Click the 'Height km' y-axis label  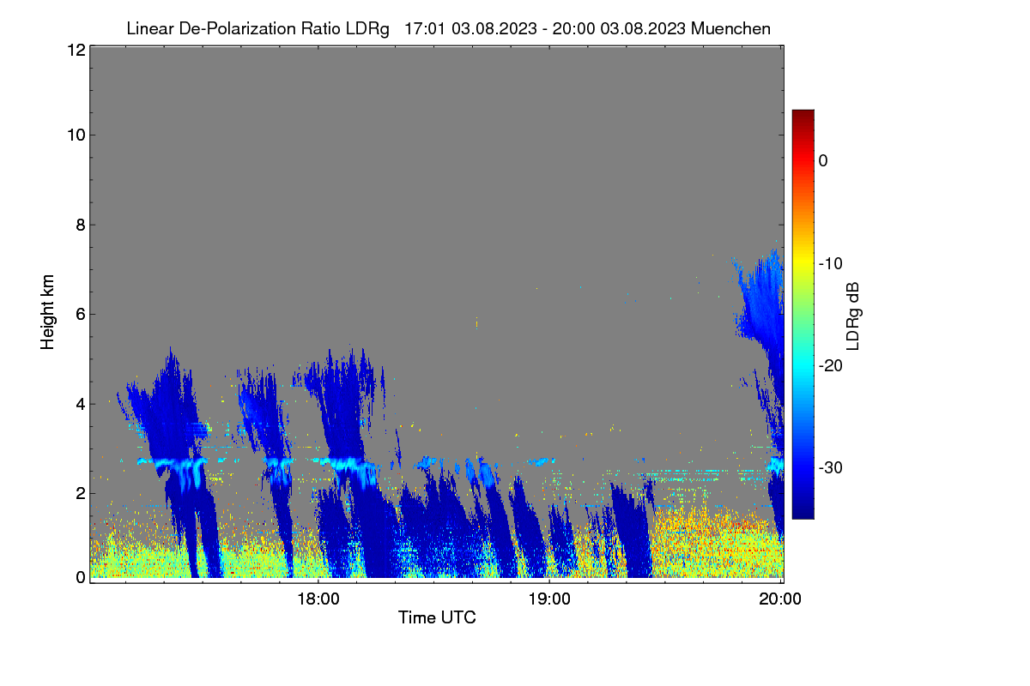(x=48, y=312)
